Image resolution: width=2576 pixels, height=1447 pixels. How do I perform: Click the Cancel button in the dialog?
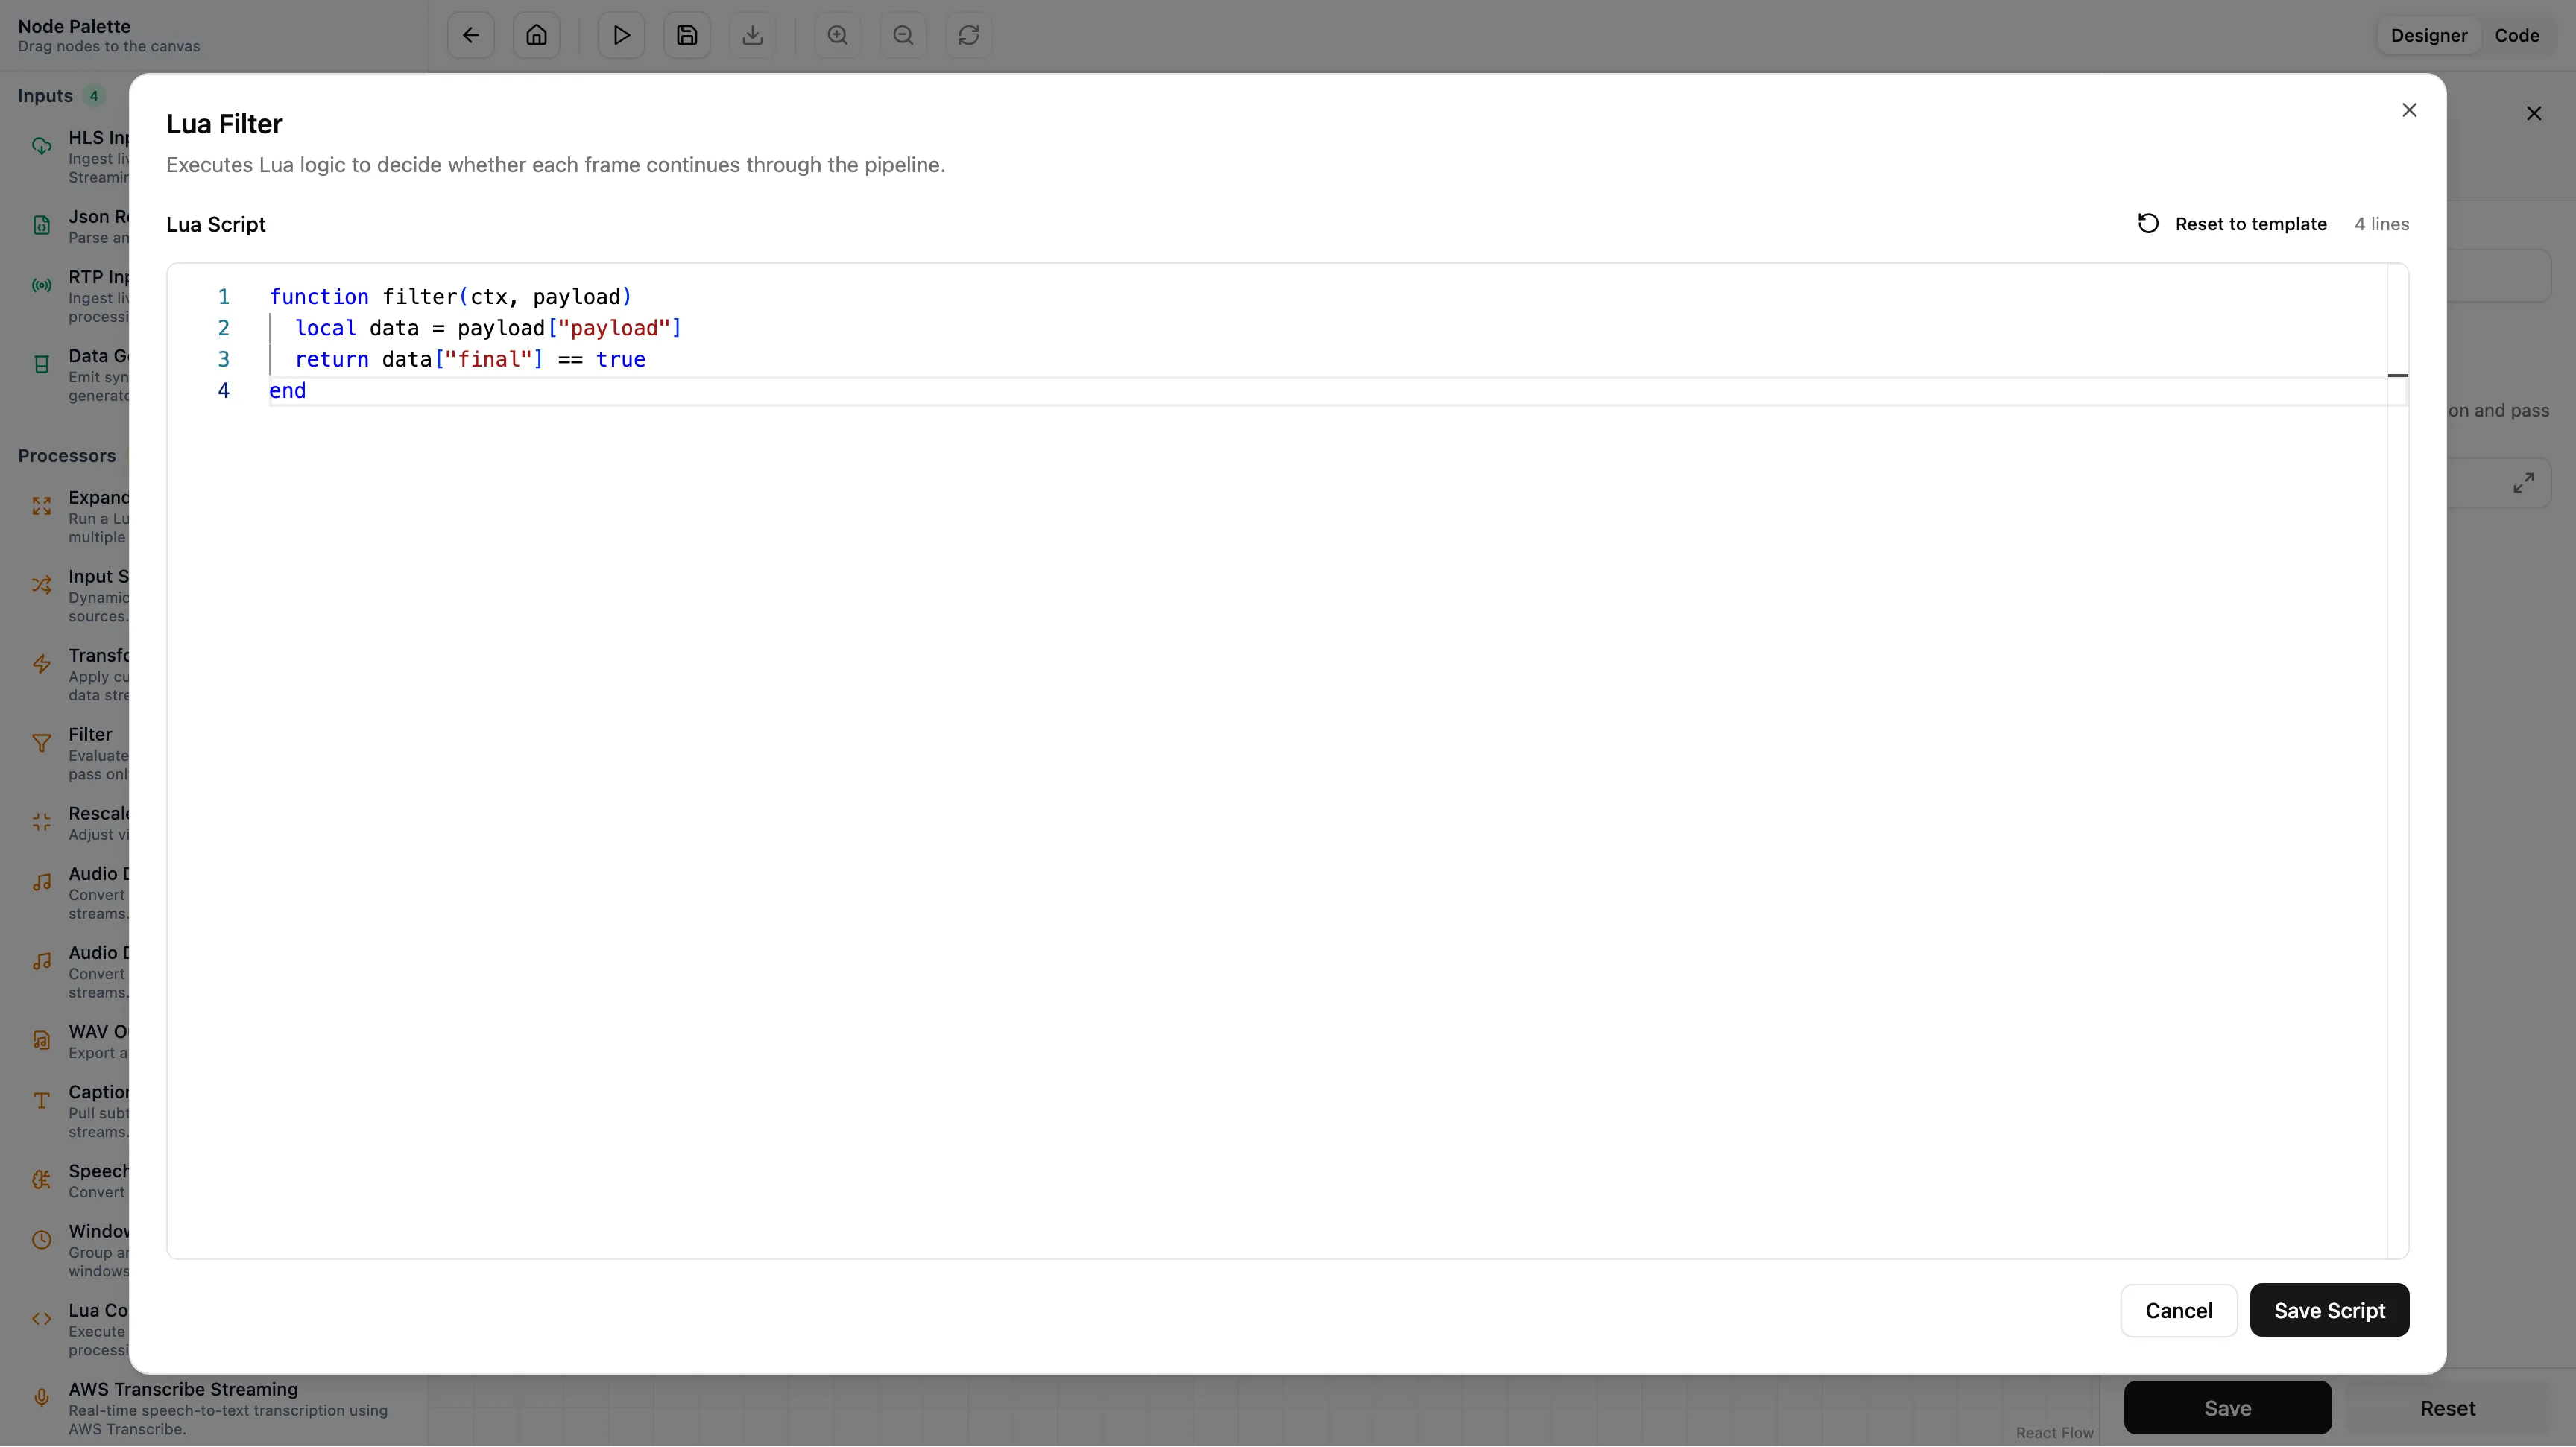[x=2178, y=1310]
